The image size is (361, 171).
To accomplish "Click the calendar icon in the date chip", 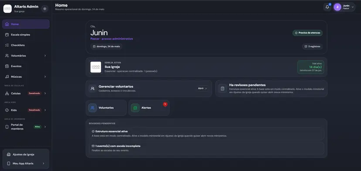I will (94, 47).
